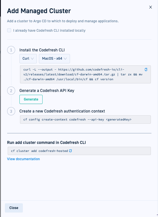Open the MacOS - x64 platform dropdown
Viewport: 158px width, 217px height.
coord(54,59)
